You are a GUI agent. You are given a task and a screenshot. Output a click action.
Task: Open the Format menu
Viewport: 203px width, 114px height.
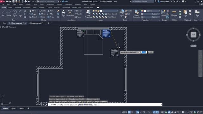click(28, 4)
